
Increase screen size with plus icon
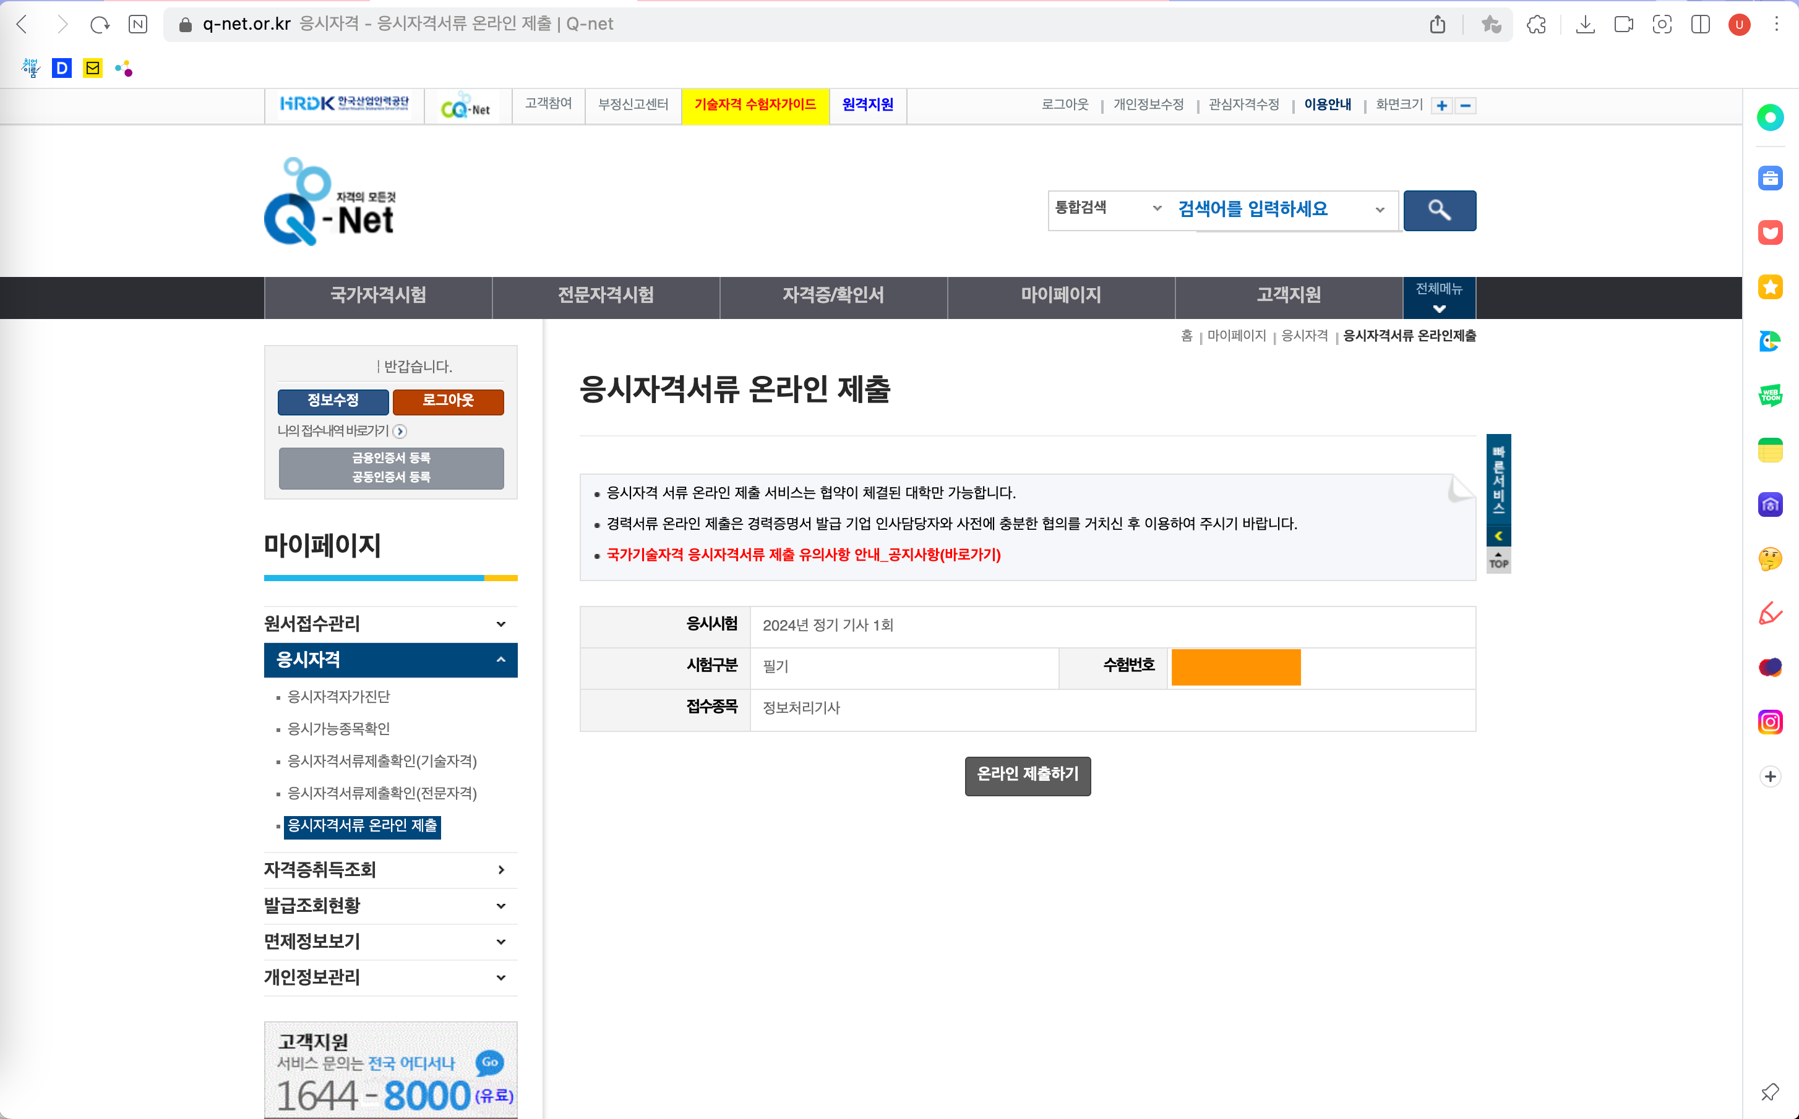1441,106
